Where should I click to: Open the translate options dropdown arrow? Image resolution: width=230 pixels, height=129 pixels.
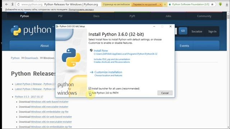coord(160,5)
